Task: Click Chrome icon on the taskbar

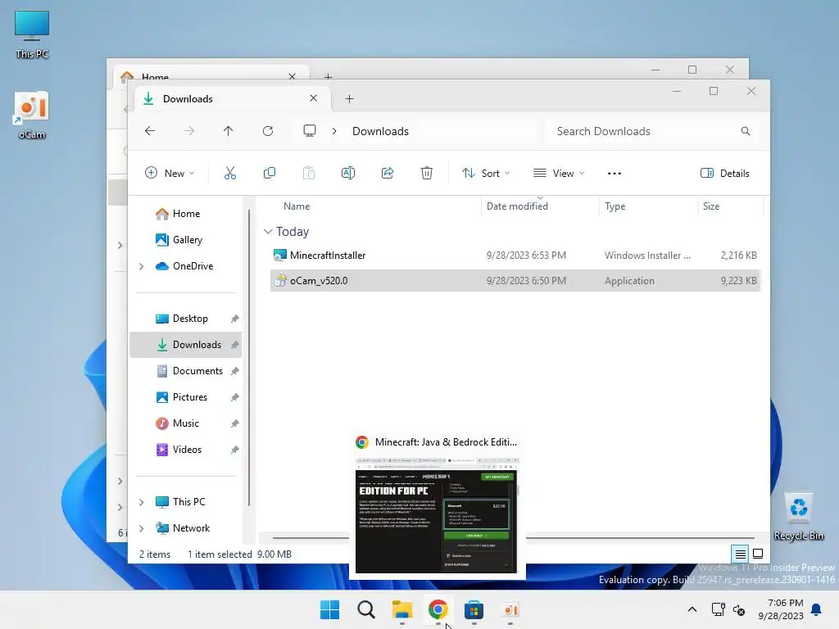Action: 438,609
